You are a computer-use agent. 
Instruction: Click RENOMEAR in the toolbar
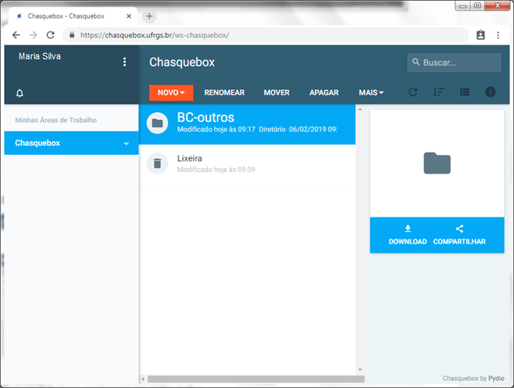(224, 93)
